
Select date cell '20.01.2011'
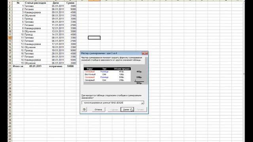pos(56,54)
